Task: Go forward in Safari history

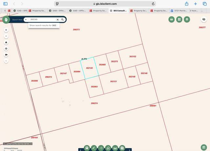Action: 22,4
